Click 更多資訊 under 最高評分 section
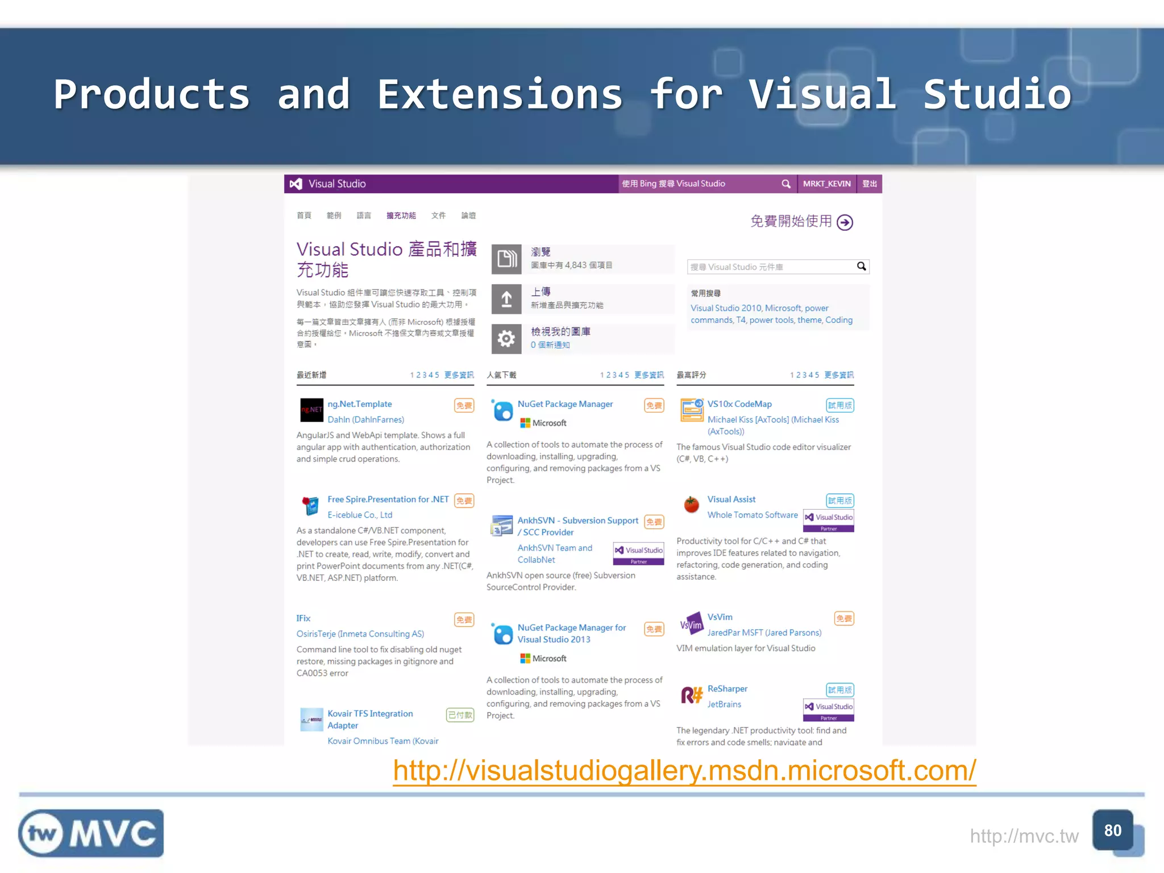 [x=839, y=375]
